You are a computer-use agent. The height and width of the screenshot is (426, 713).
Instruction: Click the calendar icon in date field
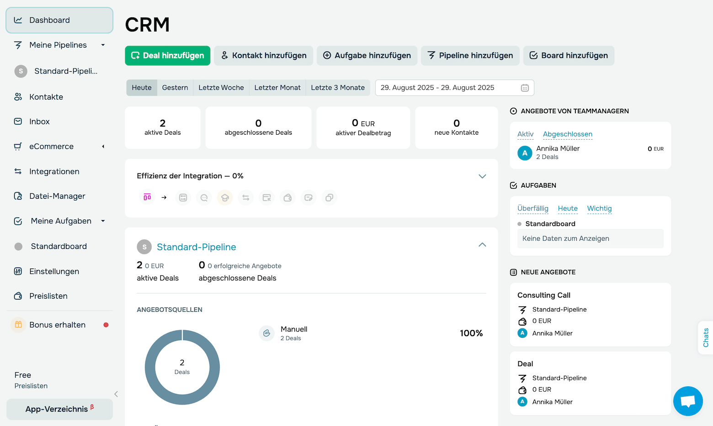click(525, 88)
